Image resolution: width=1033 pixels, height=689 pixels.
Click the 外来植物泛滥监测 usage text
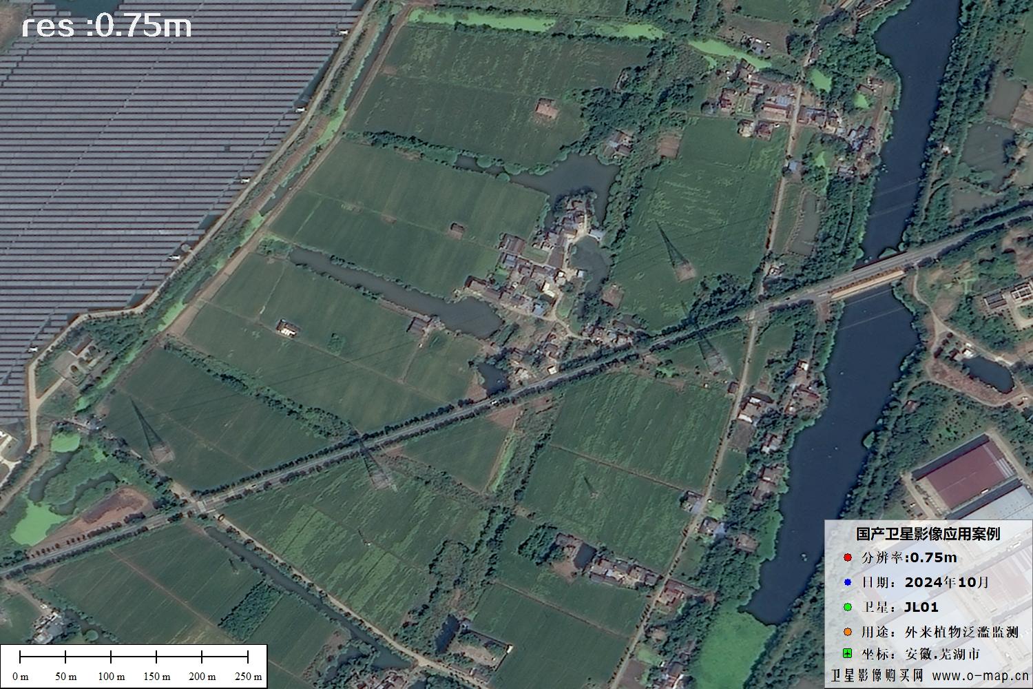(961, 632)
